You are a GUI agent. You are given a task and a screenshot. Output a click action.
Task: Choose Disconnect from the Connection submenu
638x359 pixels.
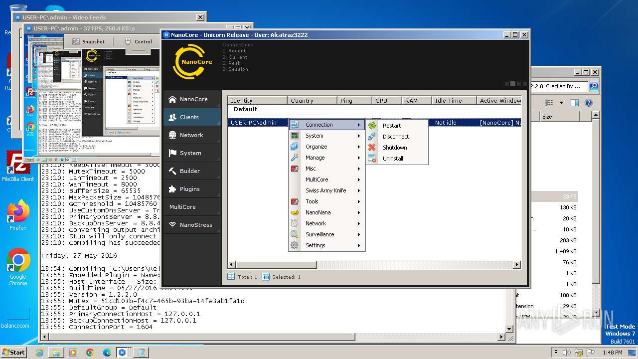(397, 137)
